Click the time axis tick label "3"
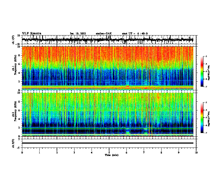This screenshot has width=221, height=171. tap(74, 153)
